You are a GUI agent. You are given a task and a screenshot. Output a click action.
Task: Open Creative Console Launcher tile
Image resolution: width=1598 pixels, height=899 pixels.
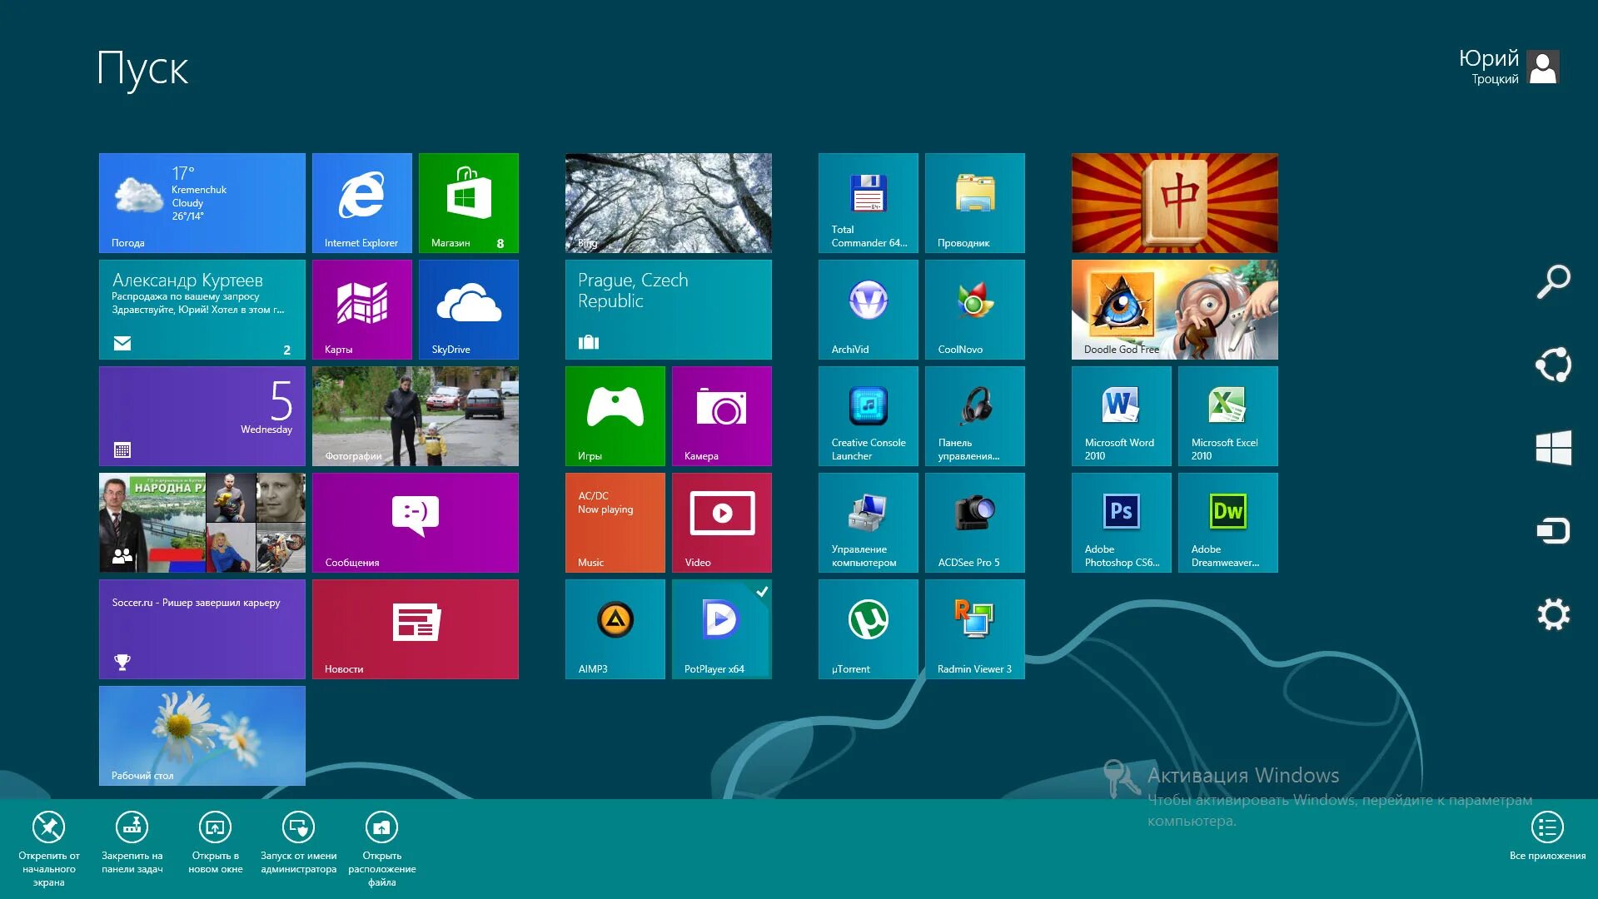(869, 416)
